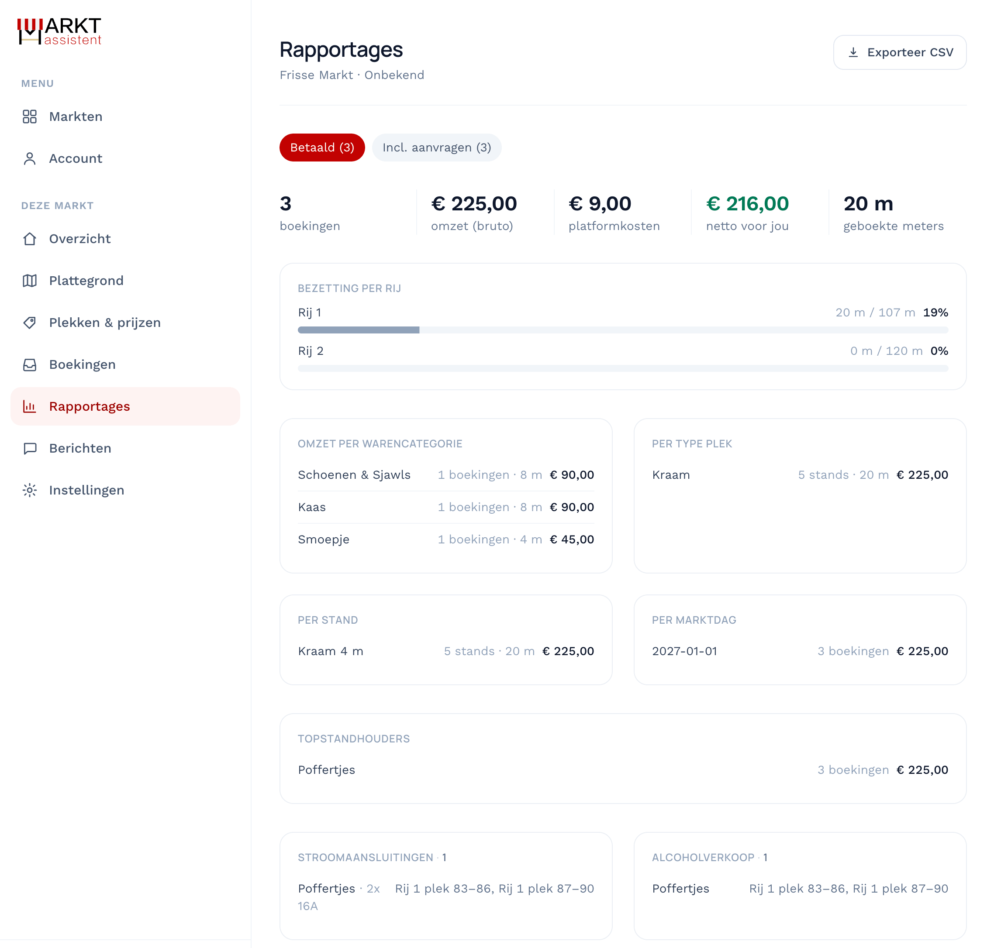This screenshot has width=994, height=948.
Task: Open the Markten menu item
Action: [x=125, y=117]
